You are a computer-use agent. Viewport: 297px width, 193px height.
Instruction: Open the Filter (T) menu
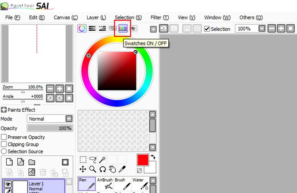click(x=160, y=17)
